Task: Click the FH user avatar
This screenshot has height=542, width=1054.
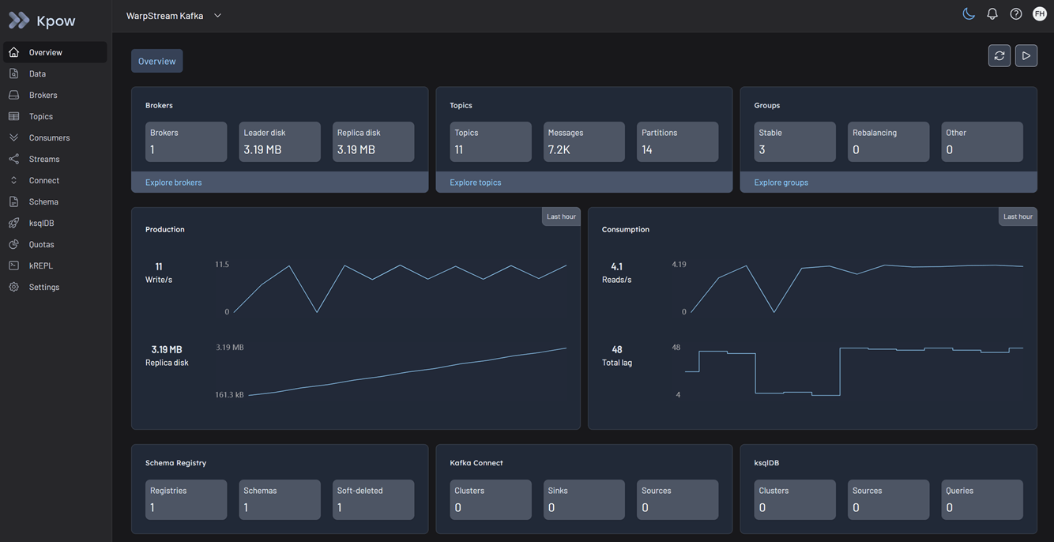Action: point(1040,14)
